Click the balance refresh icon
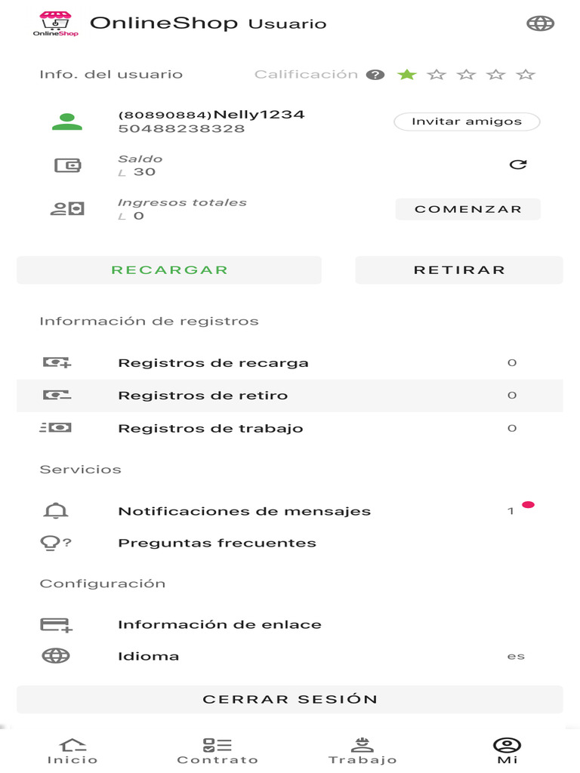Screen dimensions: 580x773 518,165
